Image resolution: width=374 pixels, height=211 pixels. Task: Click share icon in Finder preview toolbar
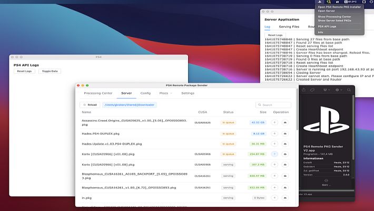point(303,90)
